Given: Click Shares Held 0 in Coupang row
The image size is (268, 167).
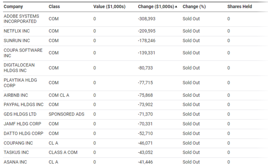Looking at the screenshot, I should pyautogui.click(x=228, y=143).
